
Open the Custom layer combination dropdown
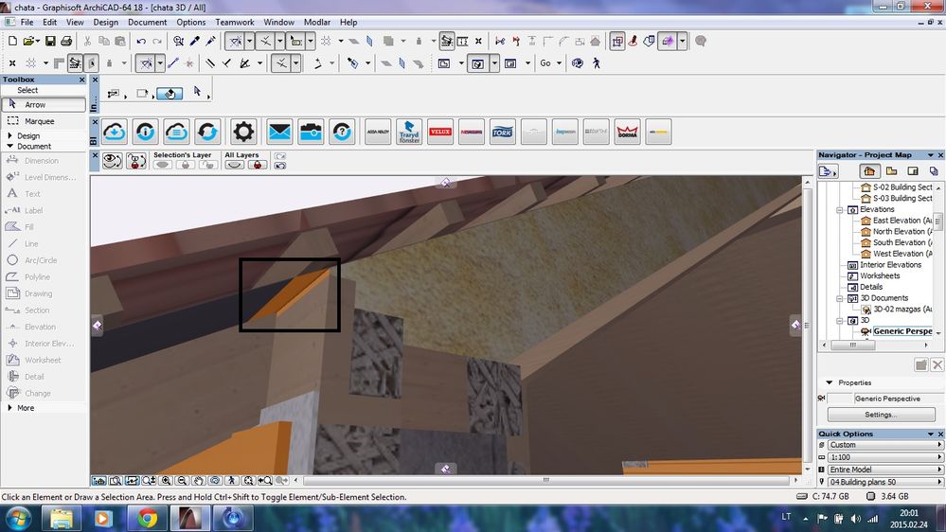pos(885,445)
